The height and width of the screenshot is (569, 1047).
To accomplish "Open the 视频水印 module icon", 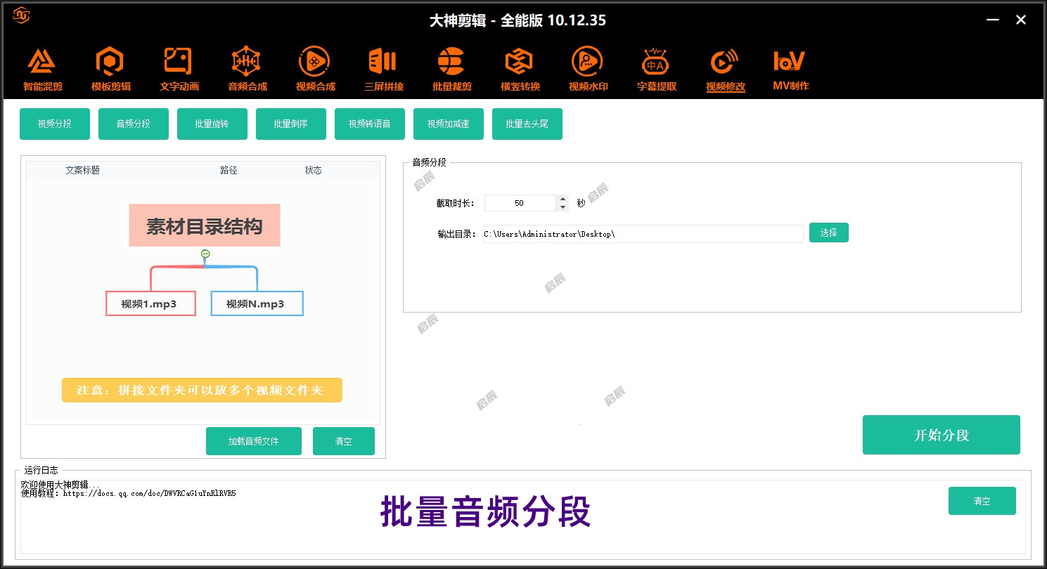I will pyautogui.click(x=588, y=70).
